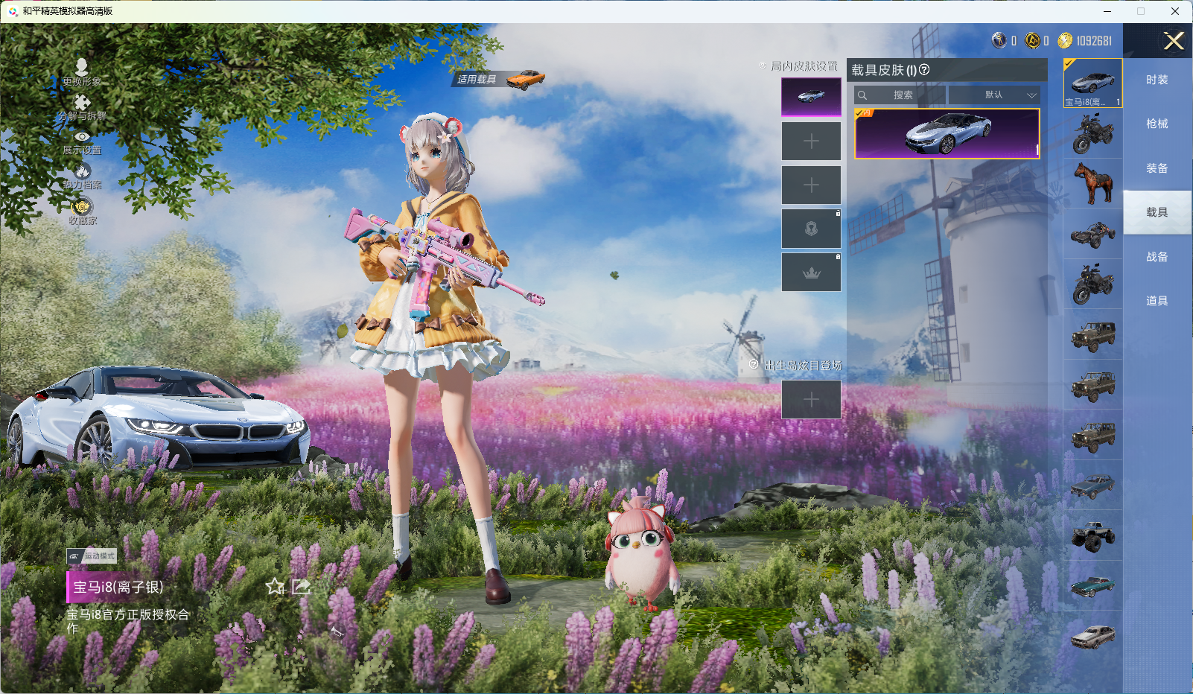Add vehicle to favorites with star icon
Image resolution: width=1193 pixels, height=694 pixels.
click(x=275, y=587)
